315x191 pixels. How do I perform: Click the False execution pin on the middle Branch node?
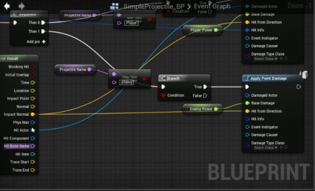tap(205, 95)
